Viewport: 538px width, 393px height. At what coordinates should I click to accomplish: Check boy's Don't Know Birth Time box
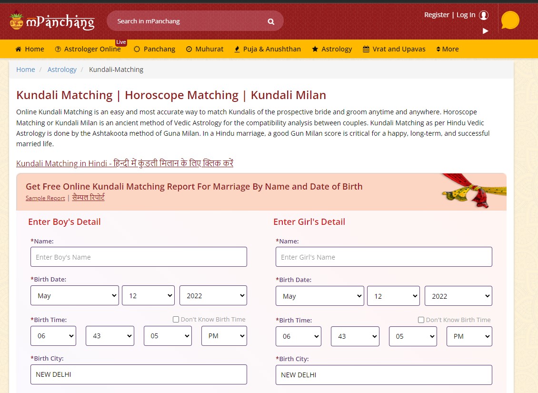click(176, 320)
